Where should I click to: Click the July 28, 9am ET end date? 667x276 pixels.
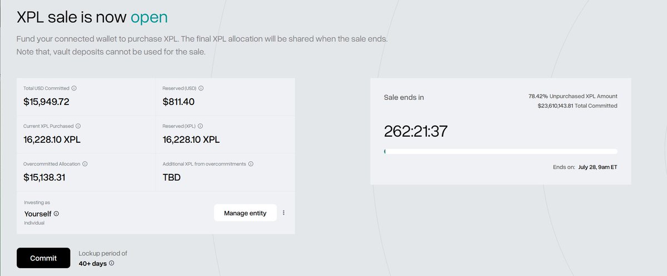coord(598,167)
